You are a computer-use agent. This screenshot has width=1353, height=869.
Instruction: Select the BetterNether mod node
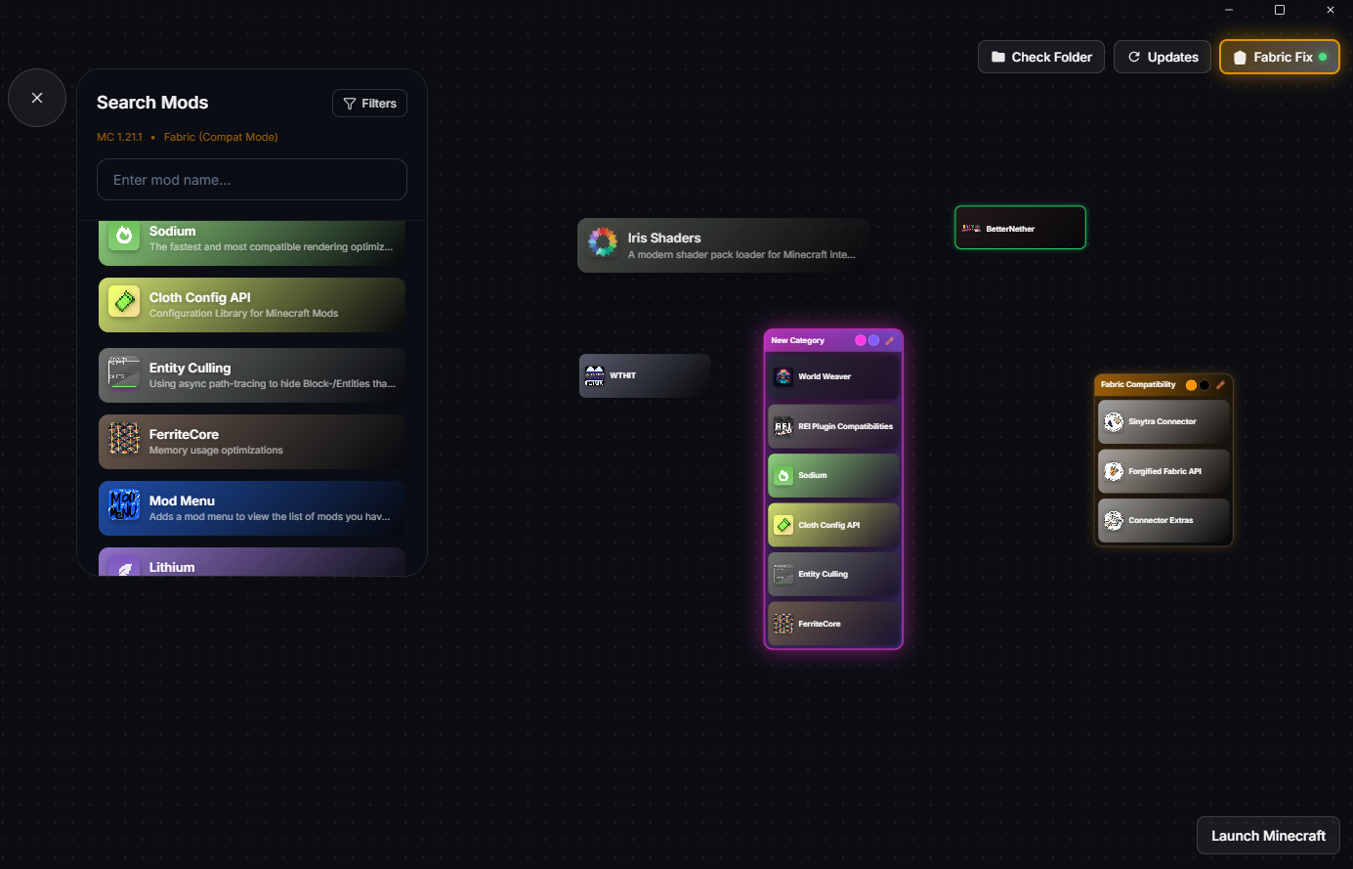(x=1020, y=228)
